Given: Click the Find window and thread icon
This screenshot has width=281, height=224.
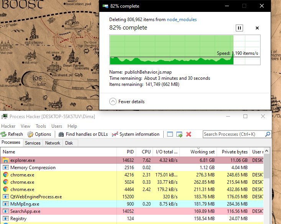Looking at the screenshot, I should (x=179, y=134).
